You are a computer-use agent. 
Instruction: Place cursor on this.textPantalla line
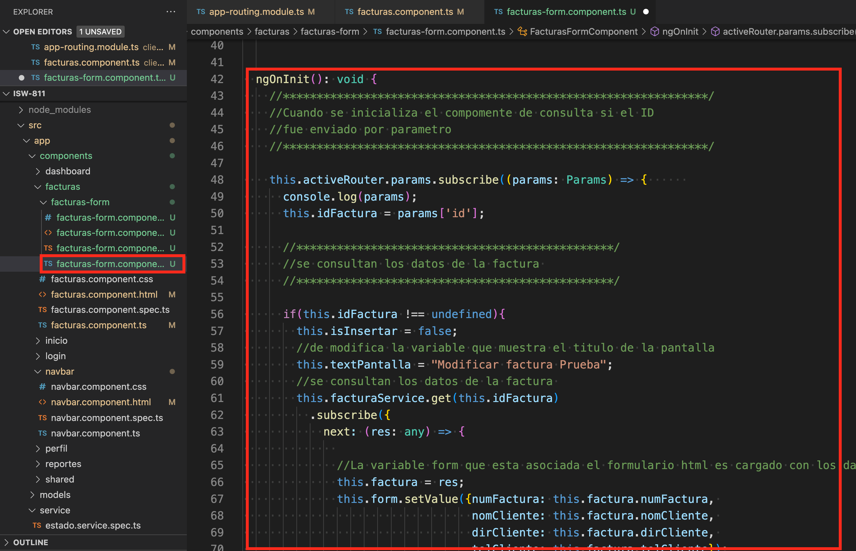(x=454, y=364)
